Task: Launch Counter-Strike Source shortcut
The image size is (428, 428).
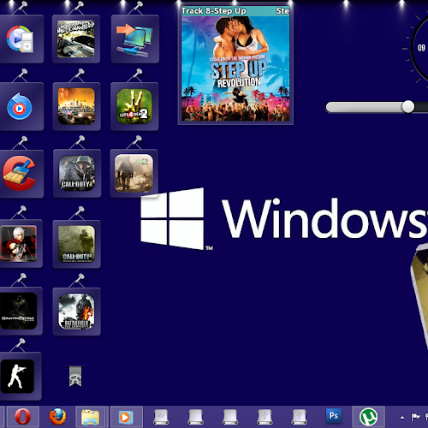Action: pos(18,311)
